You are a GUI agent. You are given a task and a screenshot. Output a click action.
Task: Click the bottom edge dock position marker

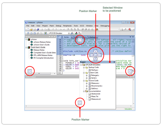(x=80, y=102)
